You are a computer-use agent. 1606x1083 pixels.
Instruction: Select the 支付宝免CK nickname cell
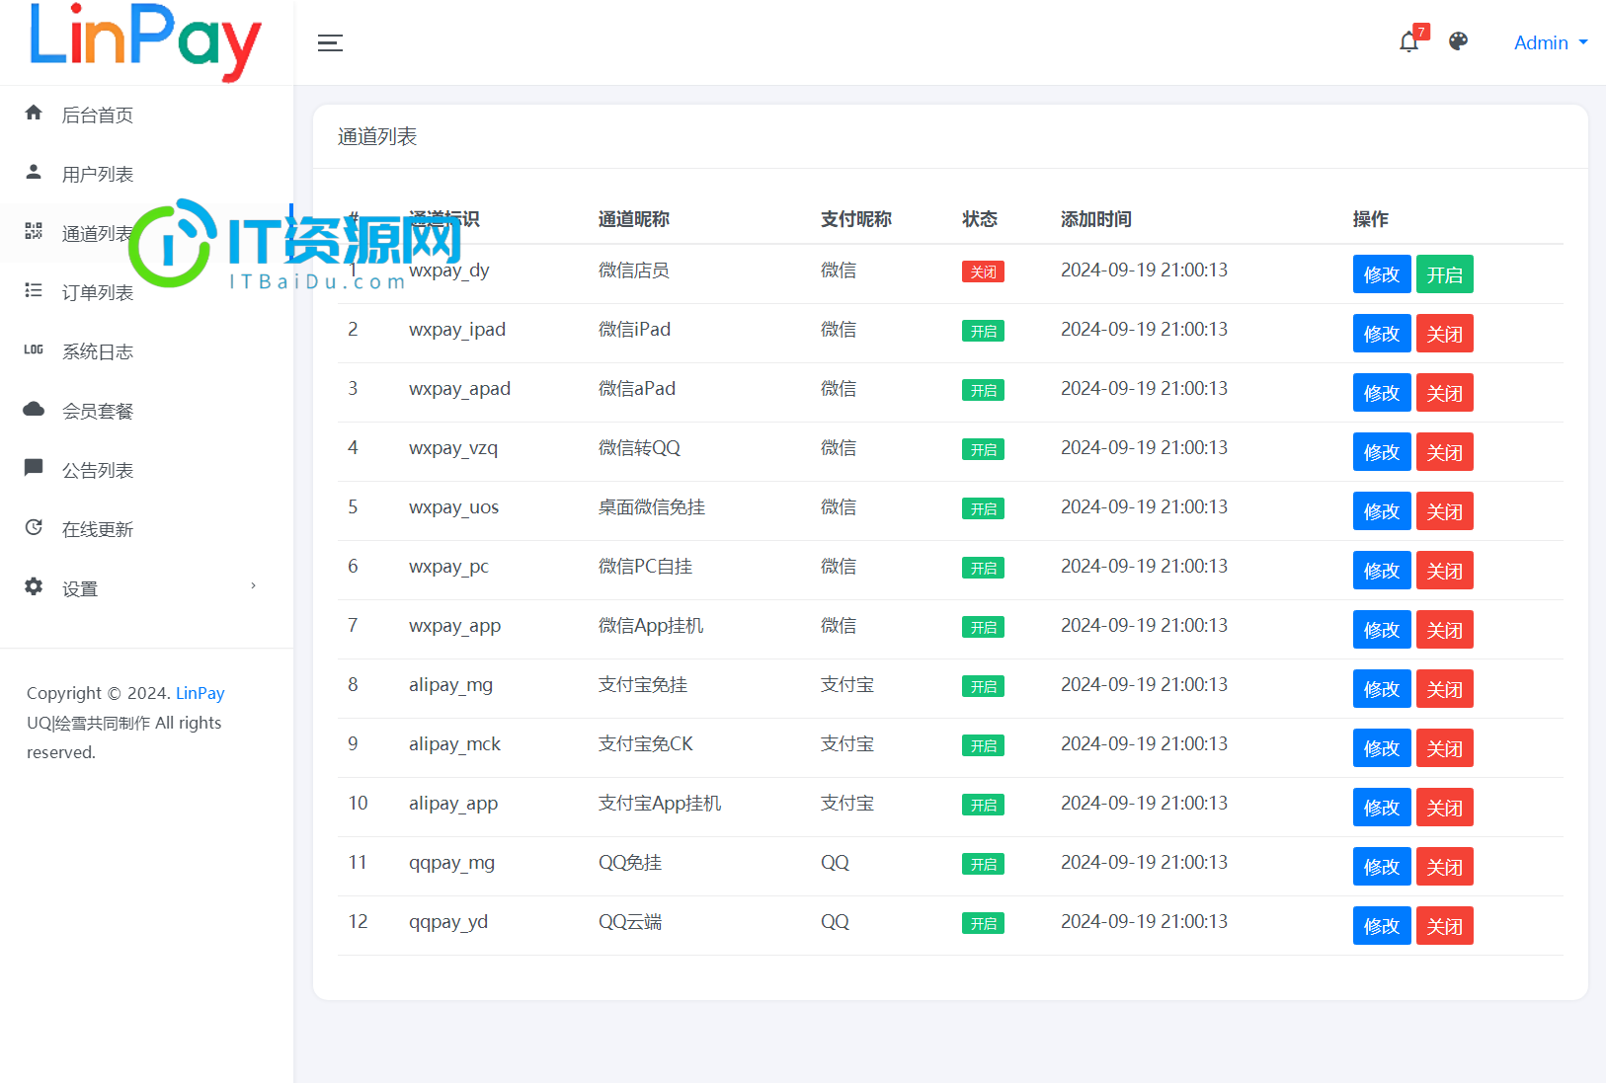646,744
